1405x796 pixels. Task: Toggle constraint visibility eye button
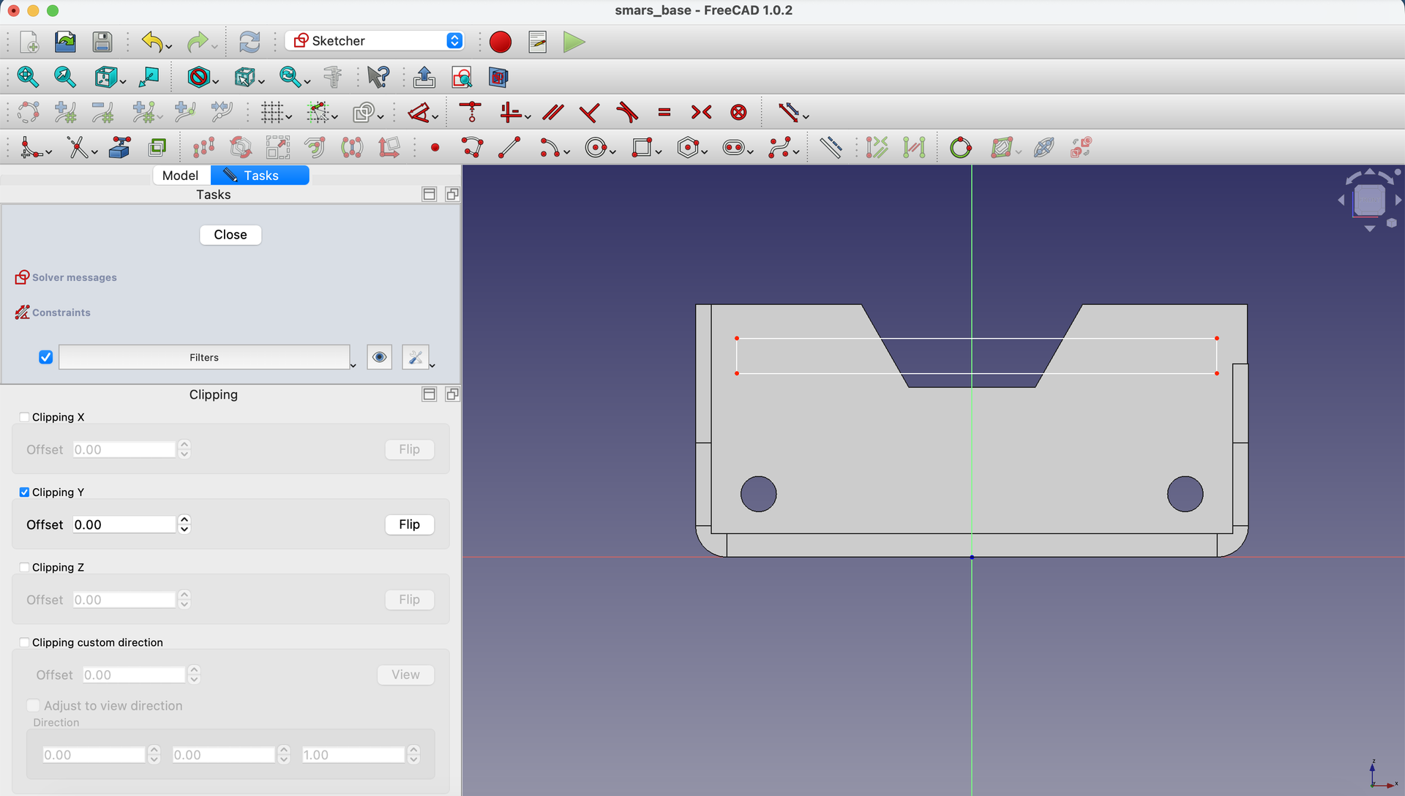tap(379, 357)
